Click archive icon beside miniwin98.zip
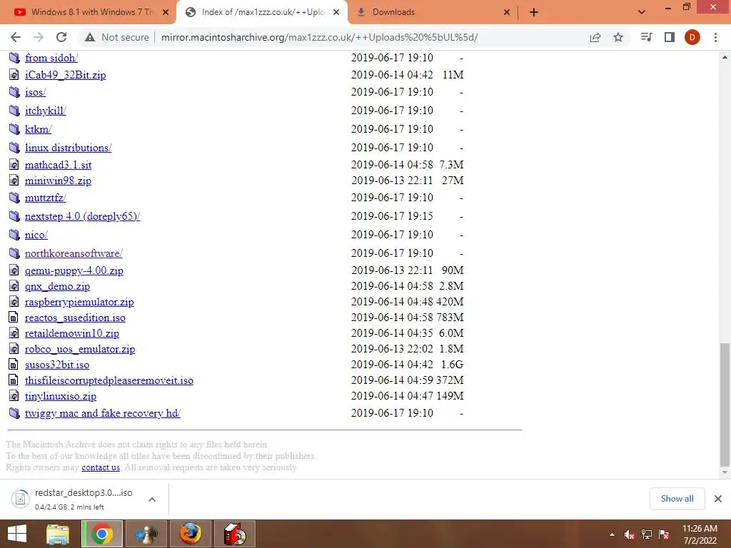Viewport: 731px width, 548px height. (14, 181)
